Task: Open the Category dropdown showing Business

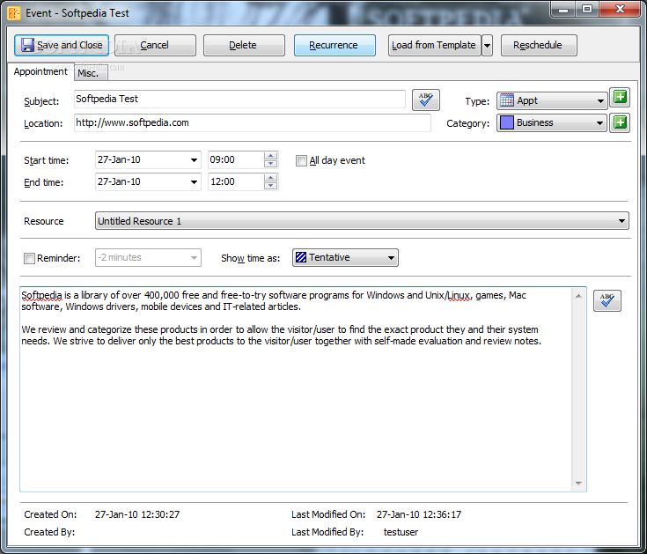Action: pos(552,122)
